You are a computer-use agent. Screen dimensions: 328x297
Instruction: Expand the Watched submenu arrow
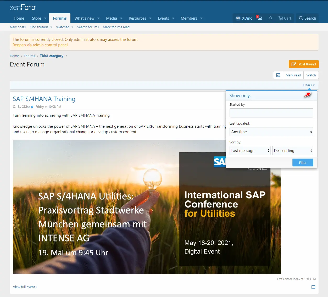click(72, 27)
